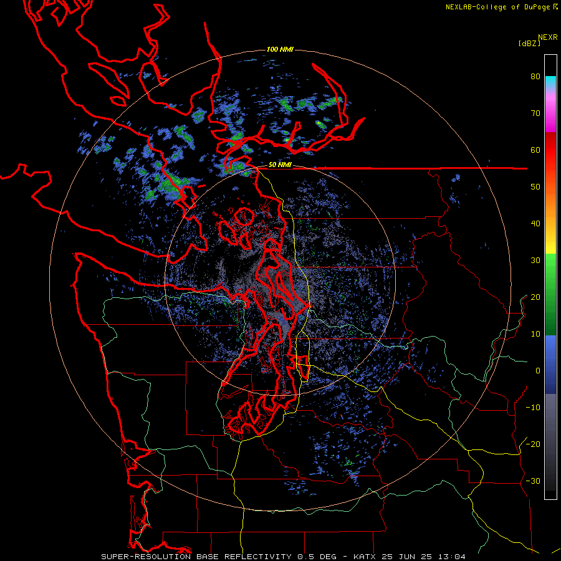The height and width of the screenshot is (561, 561).
Task: Select the 50 NMI range ring label
Action: pyautogui.click(x=280, y=165)
